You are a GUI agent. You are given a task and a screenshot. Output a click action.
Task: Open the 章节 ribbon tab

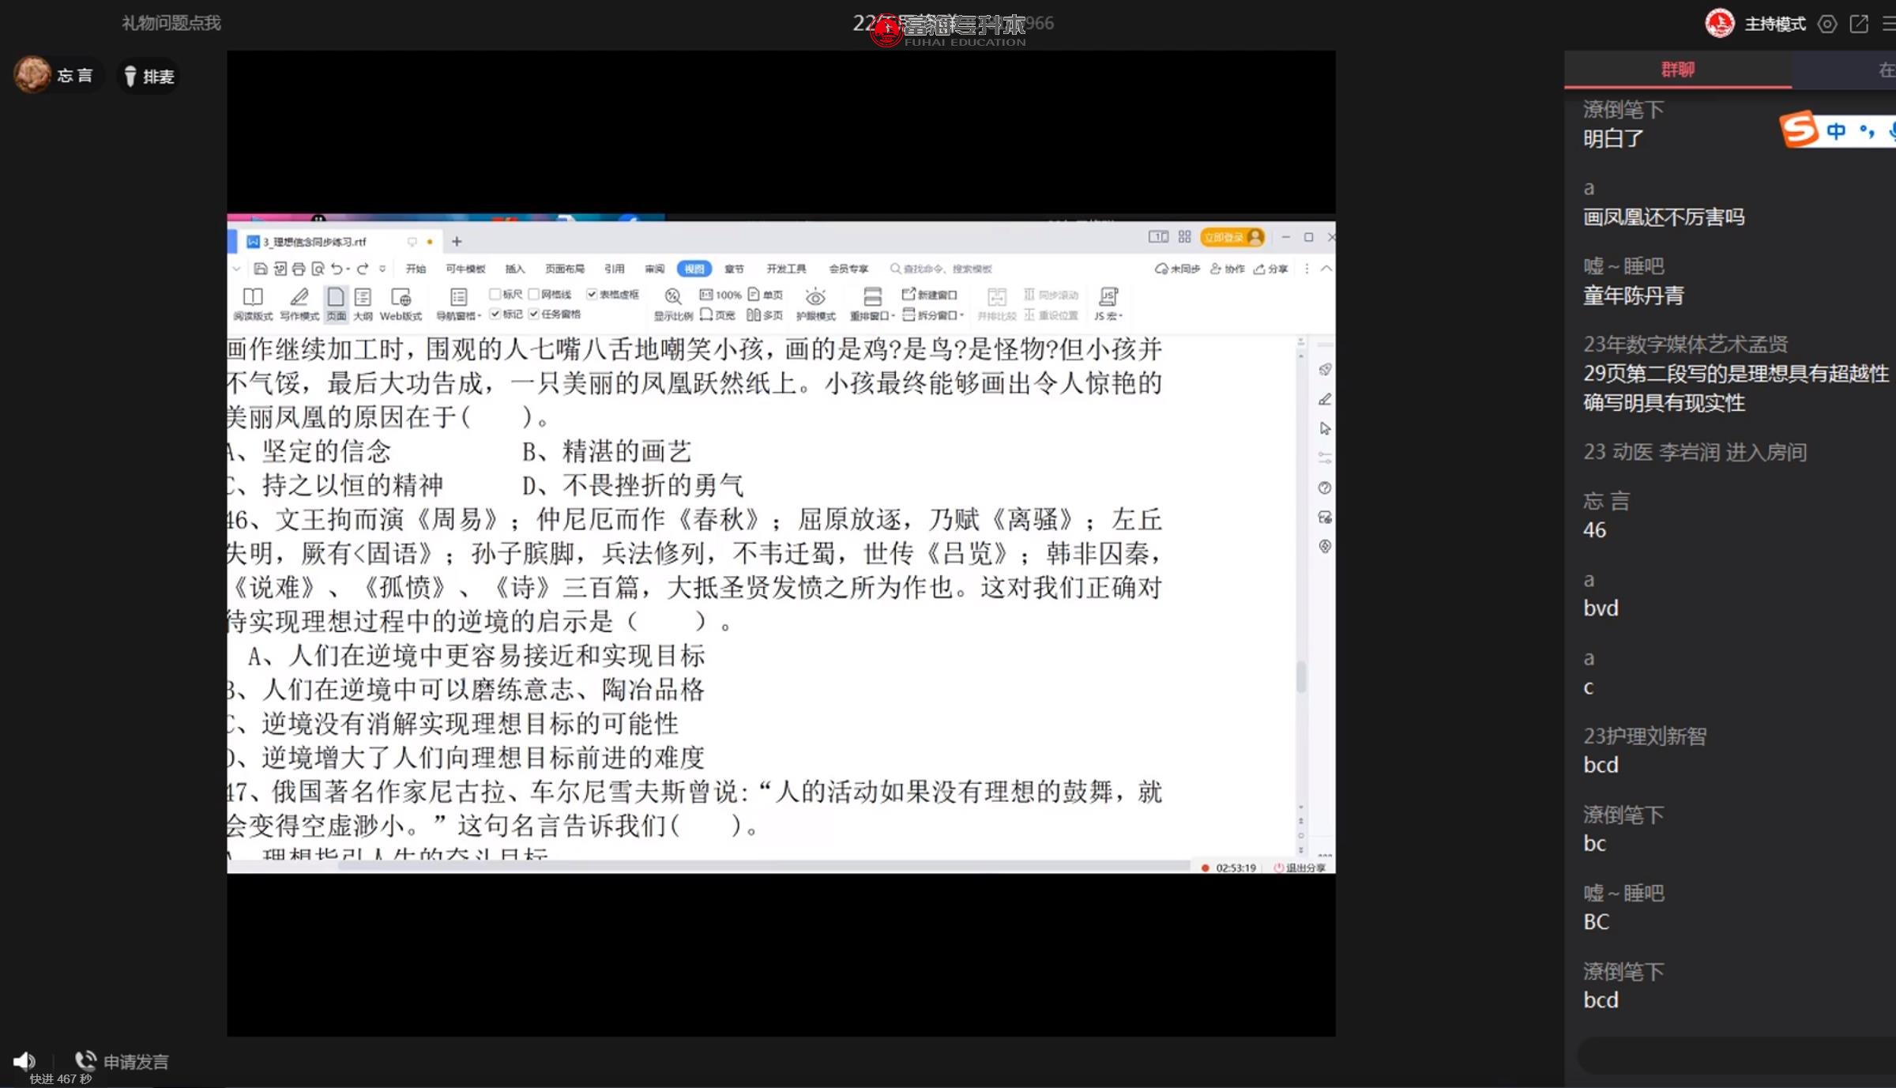pos(735,269)
